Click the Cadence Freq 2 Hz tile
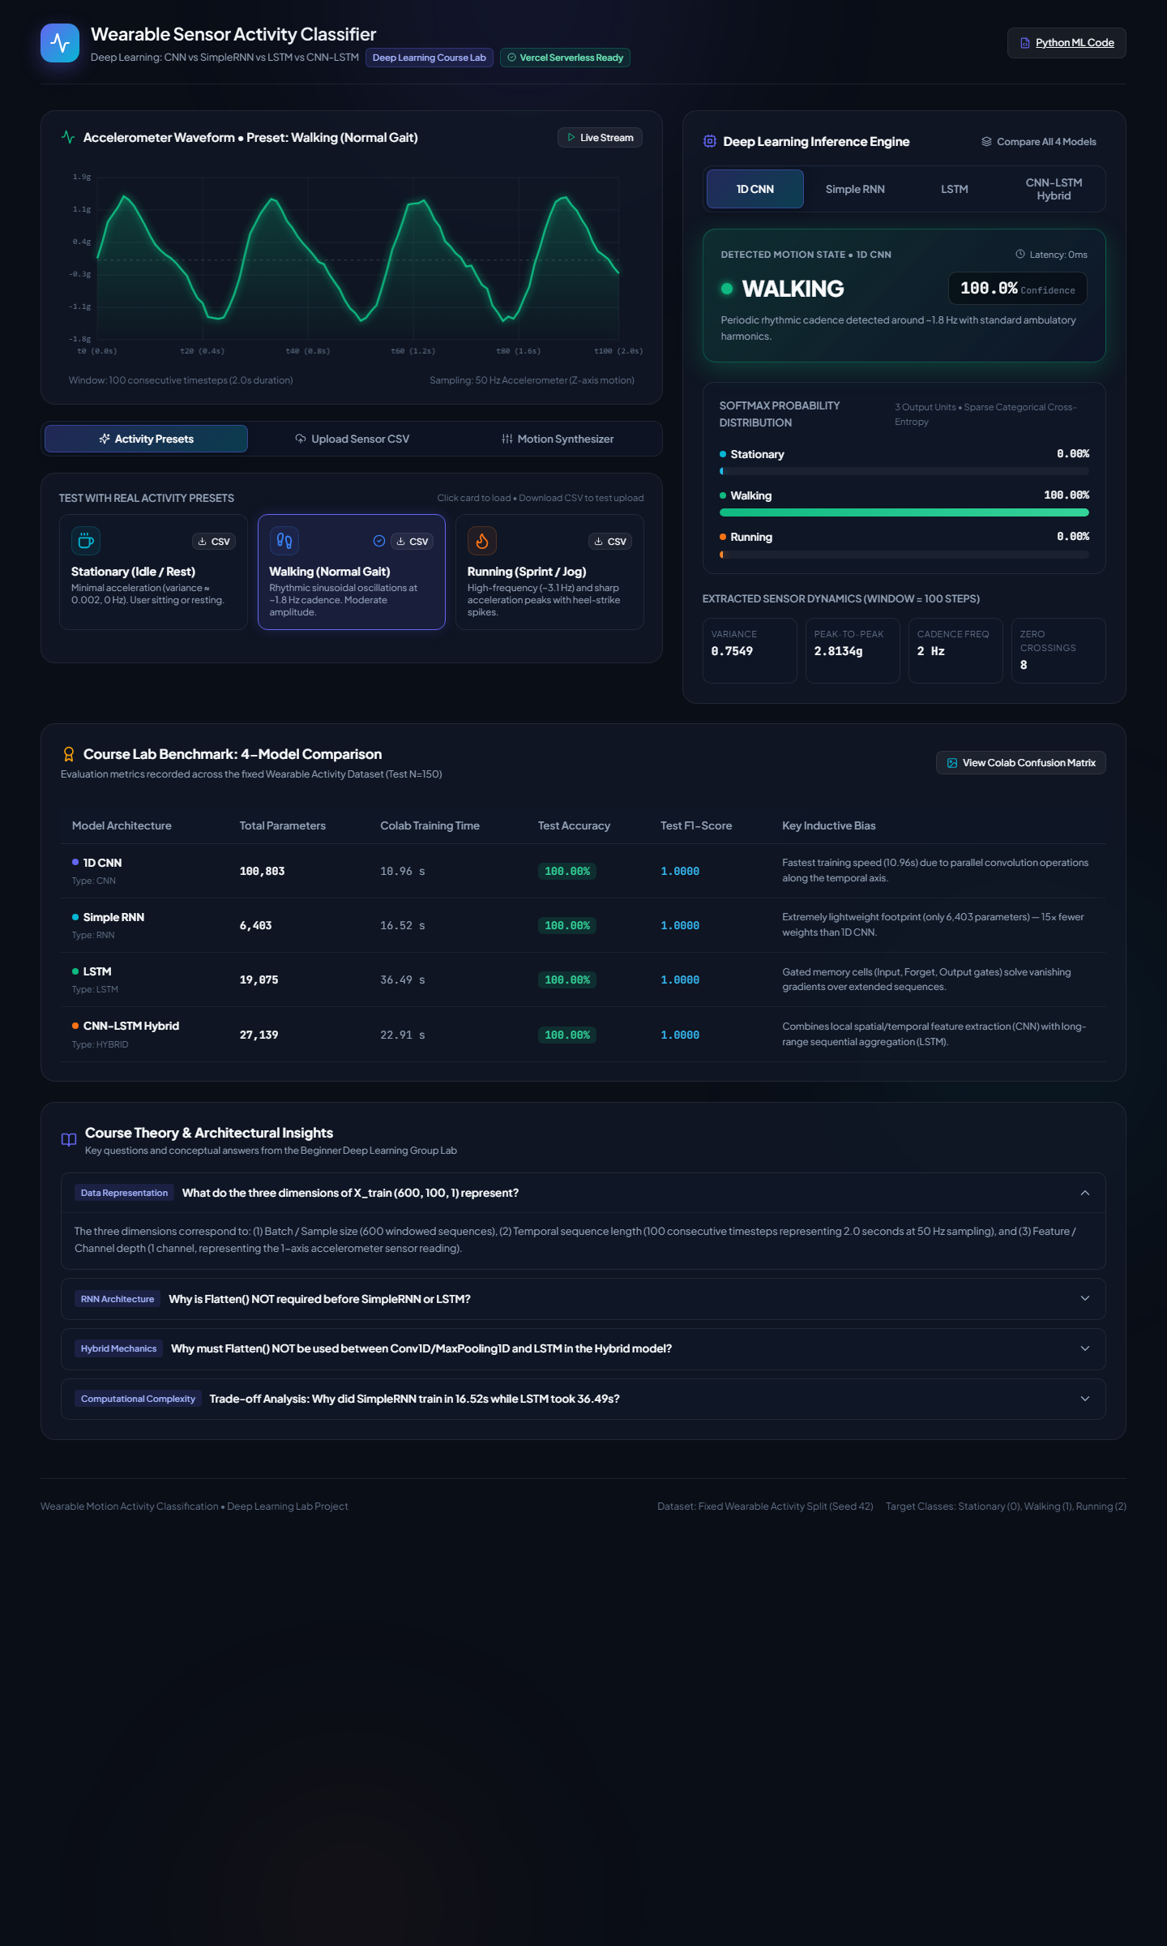This screenshot has width=1167, height=1946. 955,650
